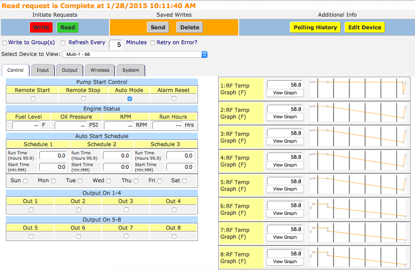Open the Select Device to View dropdown
The image size is (415, 273).
coord(135,55)
